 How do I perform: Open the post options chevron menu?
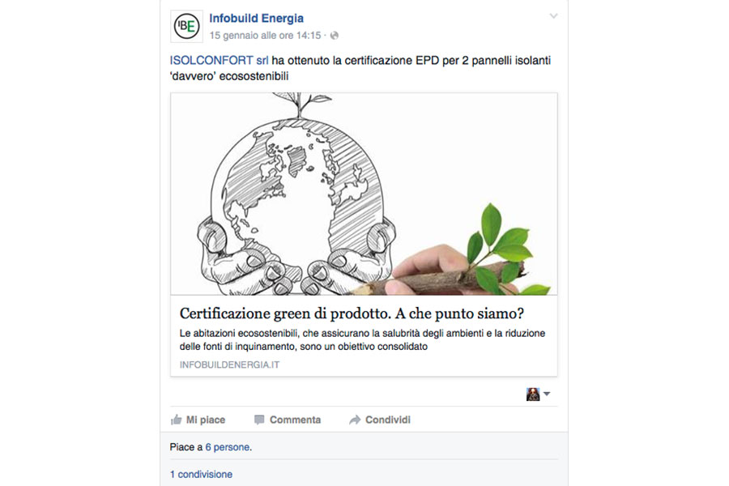553,16
